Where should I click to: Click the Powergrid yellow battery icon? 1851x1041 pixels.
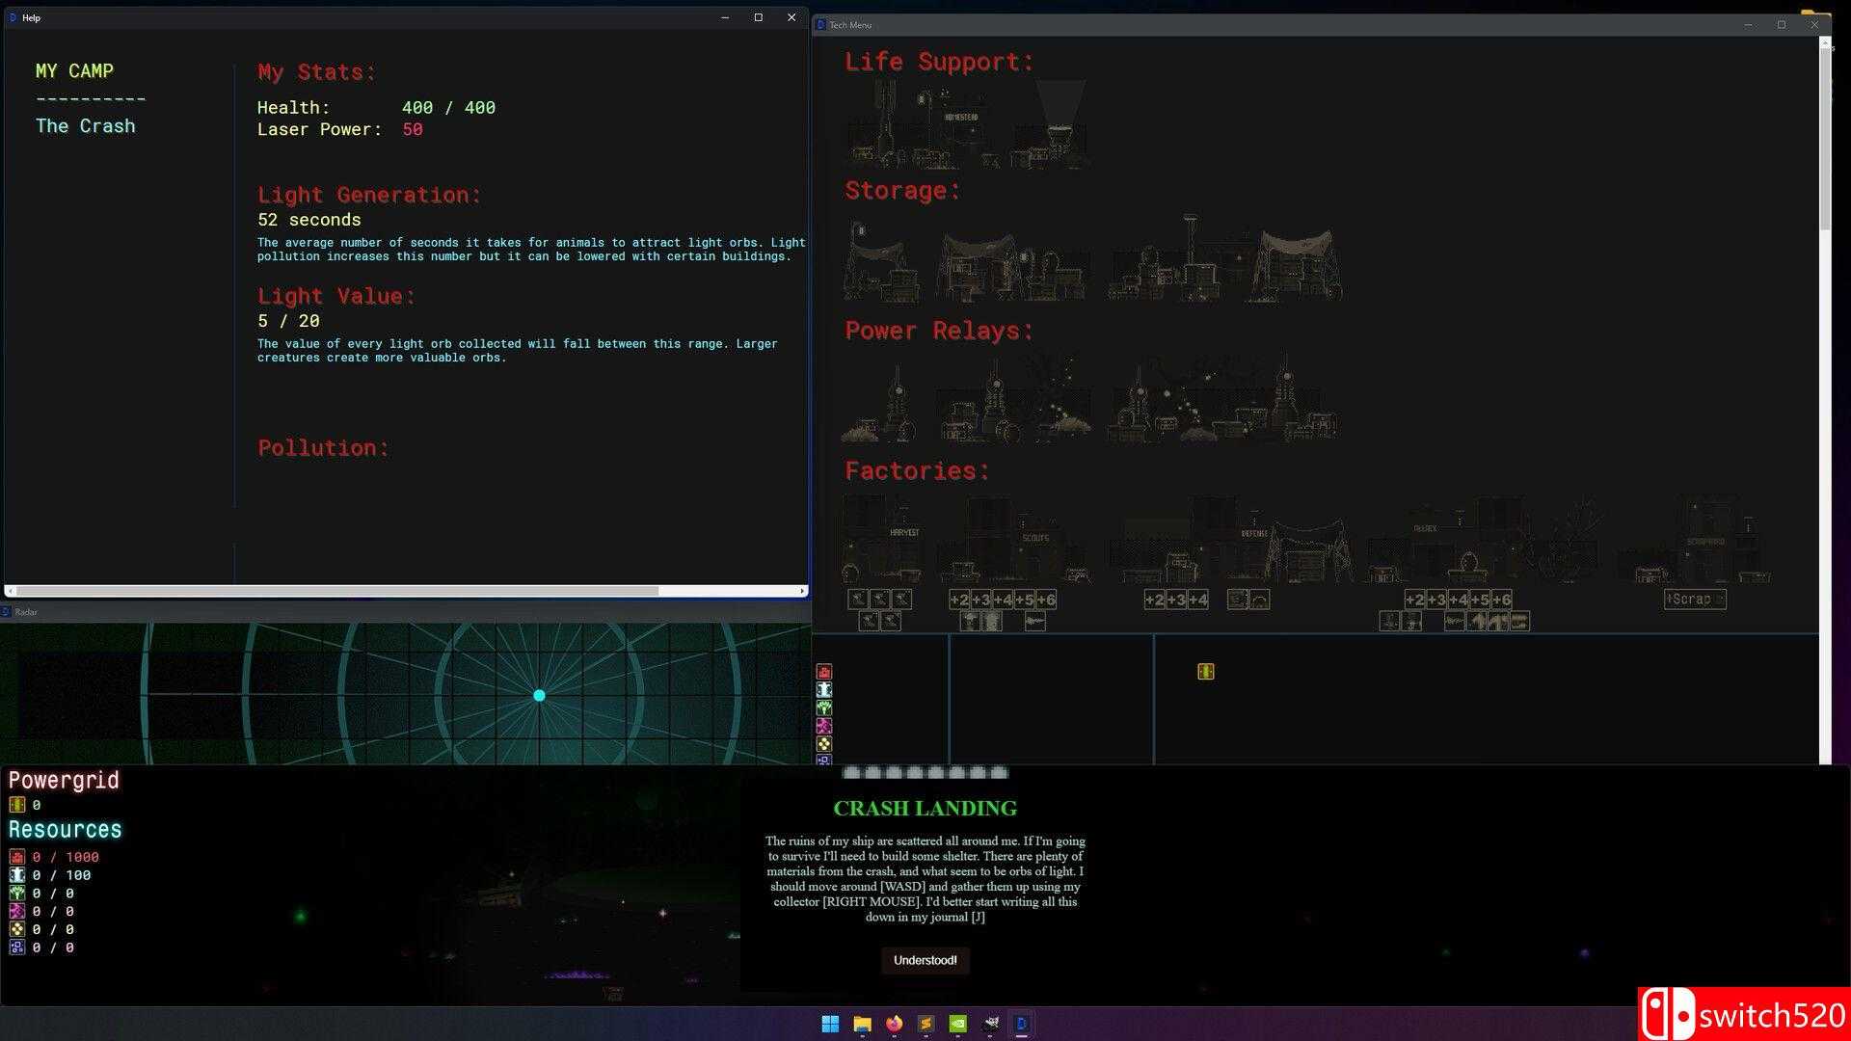16,805
